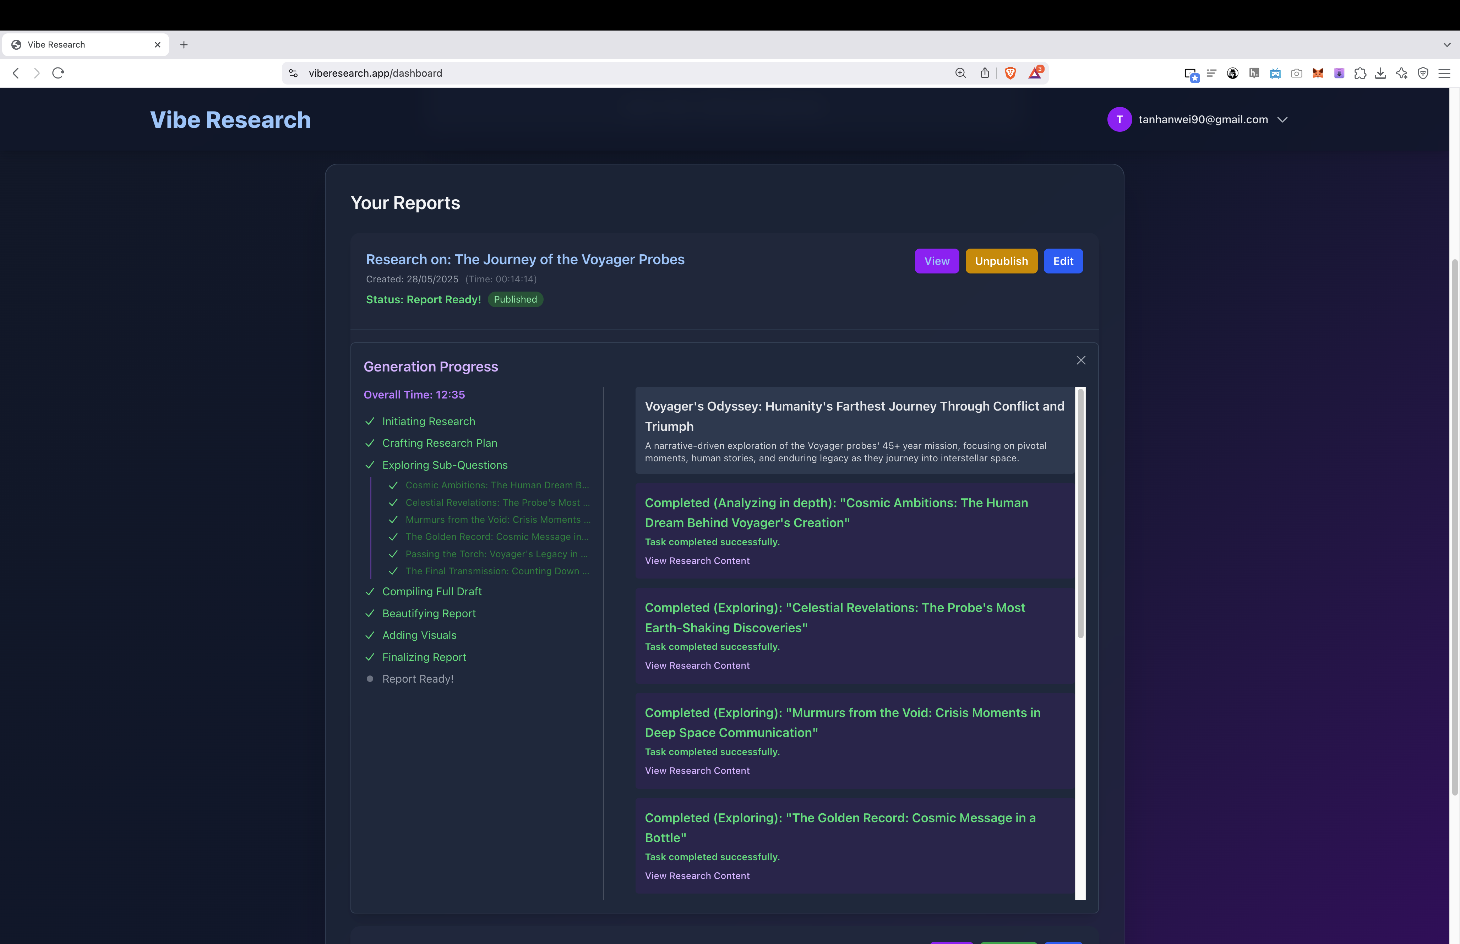This screenshot has height=944, width=1460.
Task: Click the Unpublish button
Action: point(1001,261)
